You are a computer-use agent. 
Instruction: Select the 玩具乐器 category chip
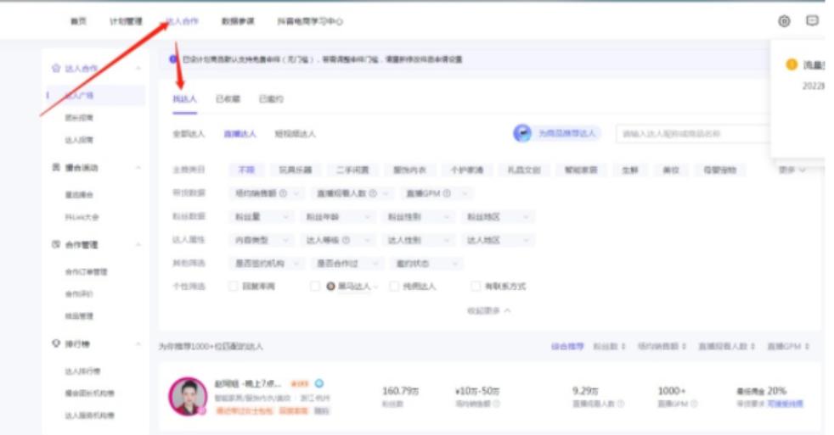pyautogui.click(x=296, y=170)
